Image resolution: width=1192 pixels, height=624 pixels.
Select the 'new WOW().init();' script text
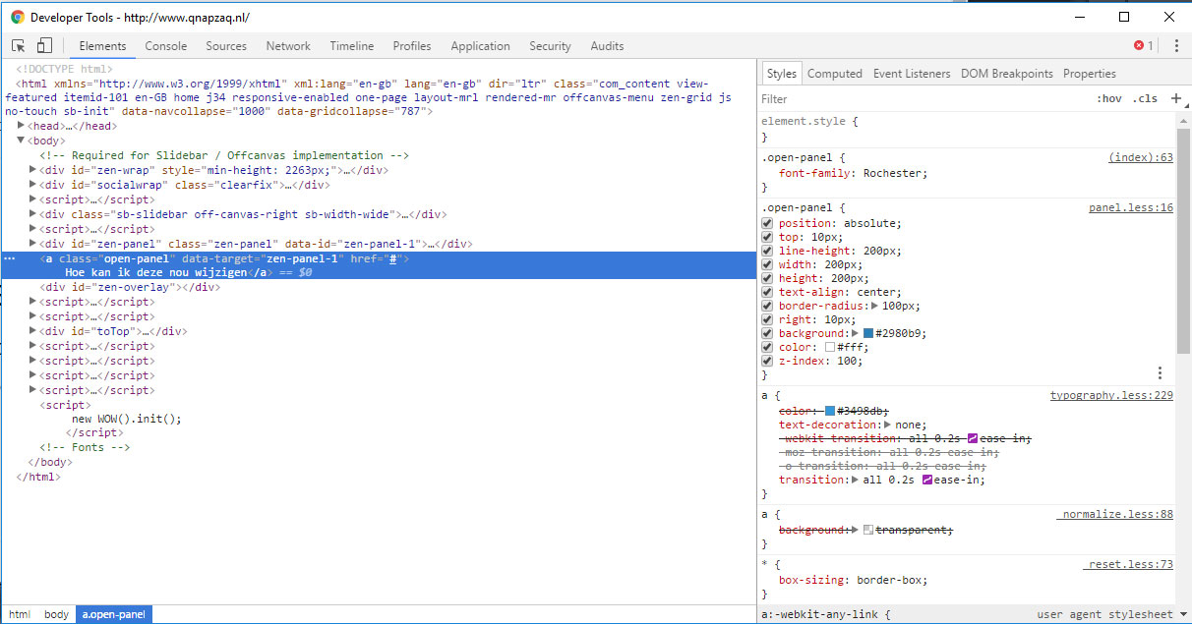coord(127,419)
